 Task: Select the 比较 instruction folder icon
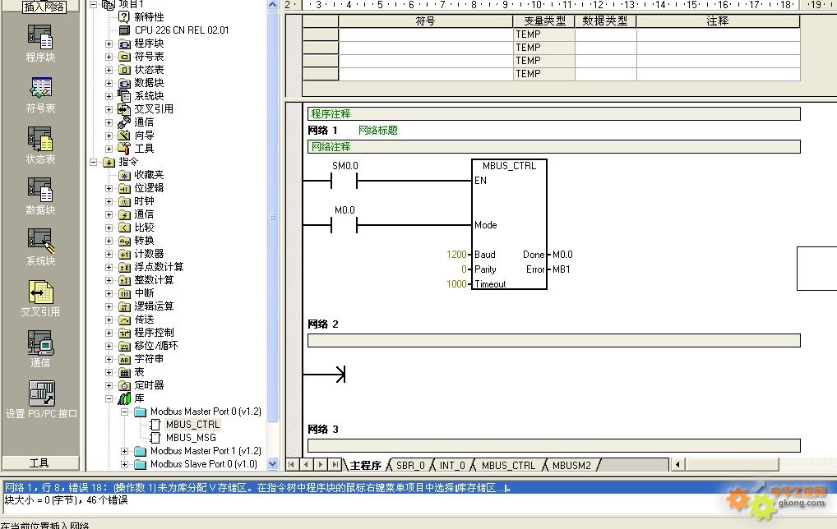pos(124,228)
